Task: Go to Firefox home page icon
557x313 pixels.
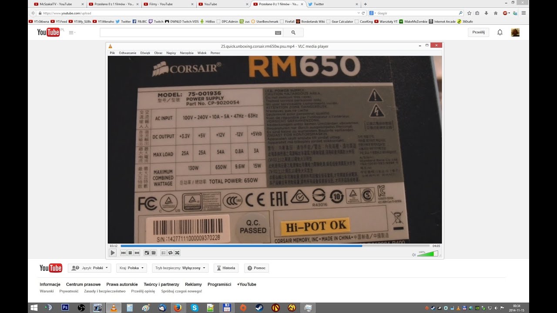Action: tap(495, 13)
